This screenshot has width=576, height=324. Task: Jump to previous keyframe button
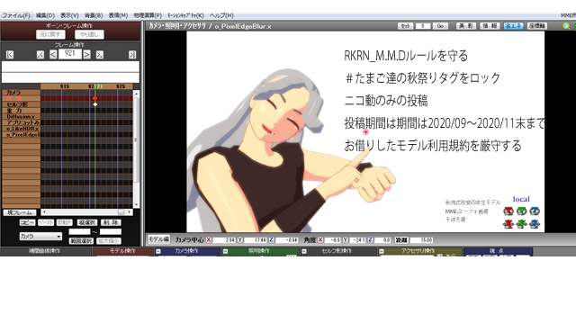pyautogui.click(x=40, y=55)
